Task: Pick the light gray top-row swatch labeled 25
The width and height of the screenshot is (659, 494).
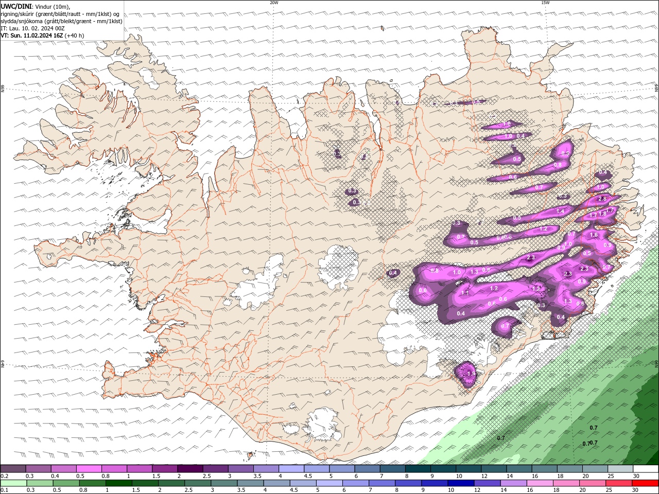Action: tap(620, 469)
